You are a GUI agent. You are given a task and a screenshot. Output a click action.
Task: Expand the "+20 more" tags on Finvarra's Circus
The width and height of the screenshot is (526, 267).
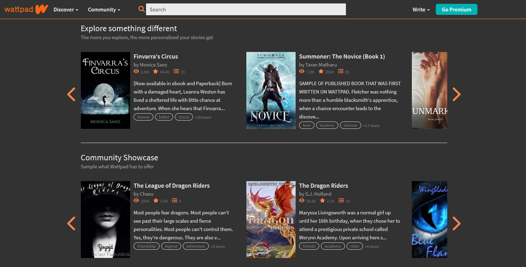pyautogui.click(x=203, y=117)
